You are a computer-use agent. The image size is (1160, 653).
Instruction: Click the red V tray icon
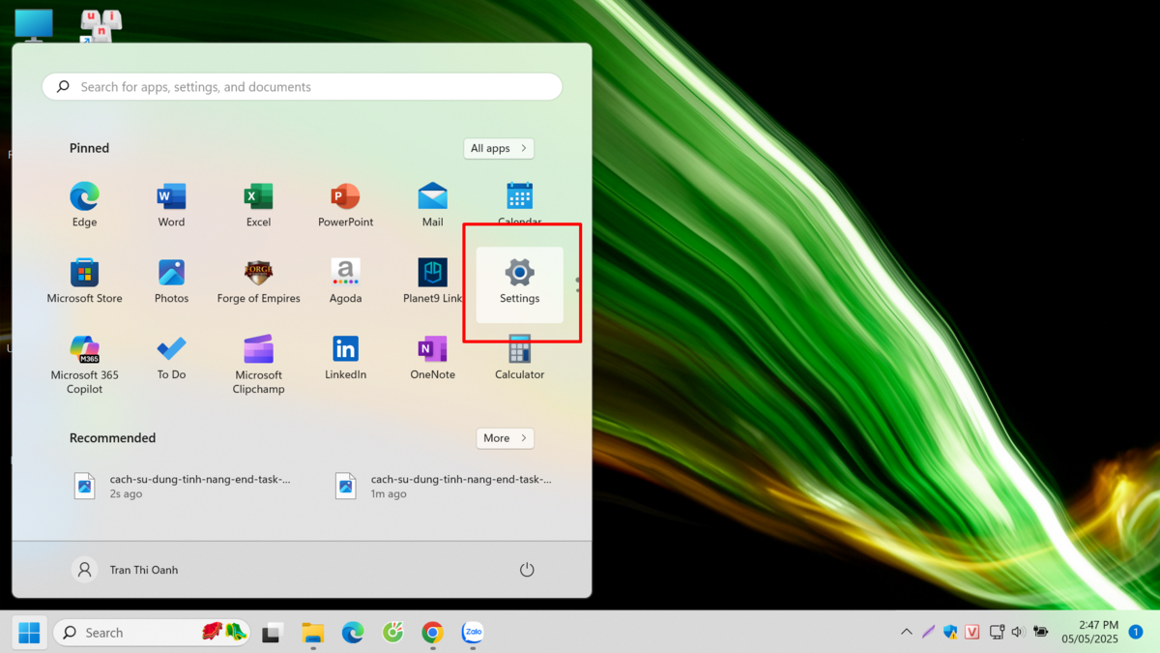tap(972, 632)
